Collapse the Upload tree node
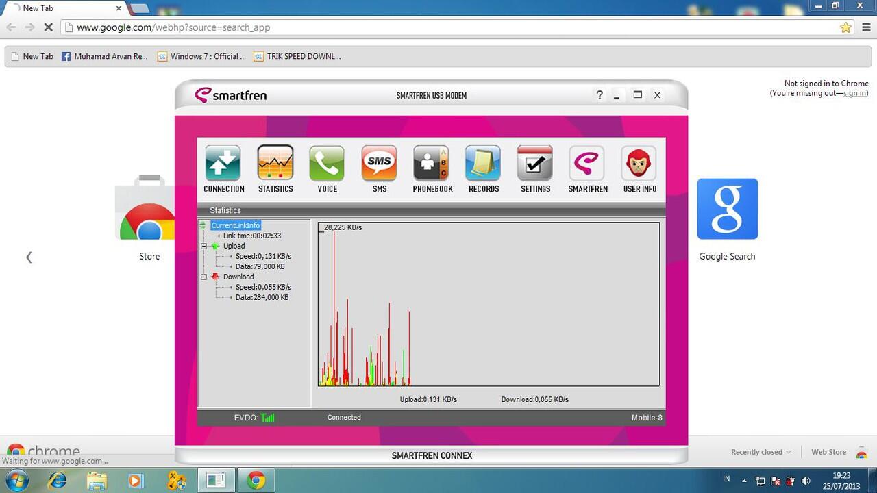The height and width of the screenshot is (493, 877). click(x=203, y=246)
